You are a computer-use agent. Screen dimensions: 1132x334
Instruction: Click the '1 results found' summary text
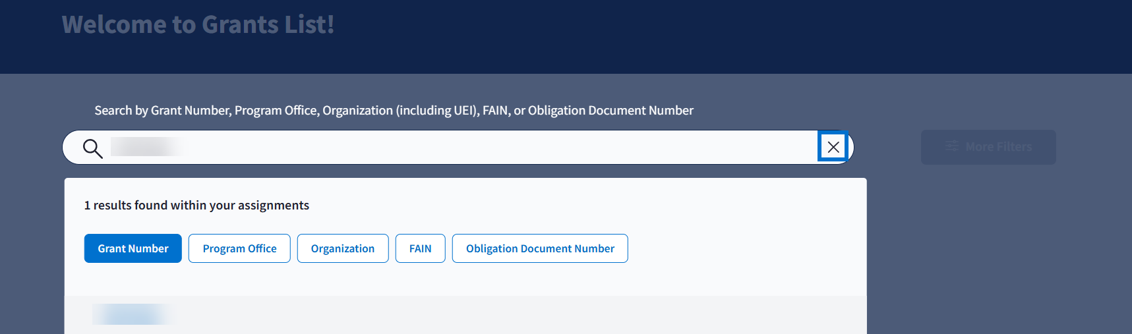tap(125, 206)
